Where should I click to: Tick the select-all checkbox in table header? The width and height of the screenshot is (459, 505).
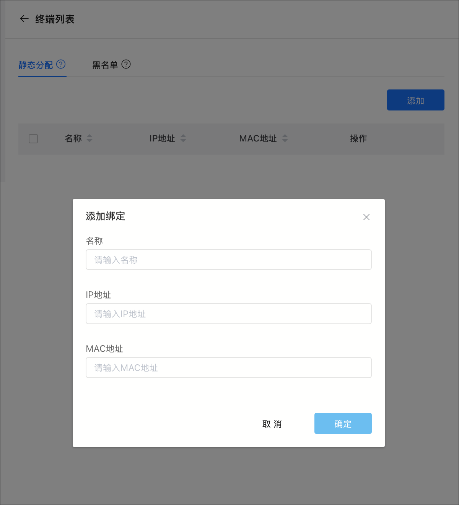click(33, 139)
